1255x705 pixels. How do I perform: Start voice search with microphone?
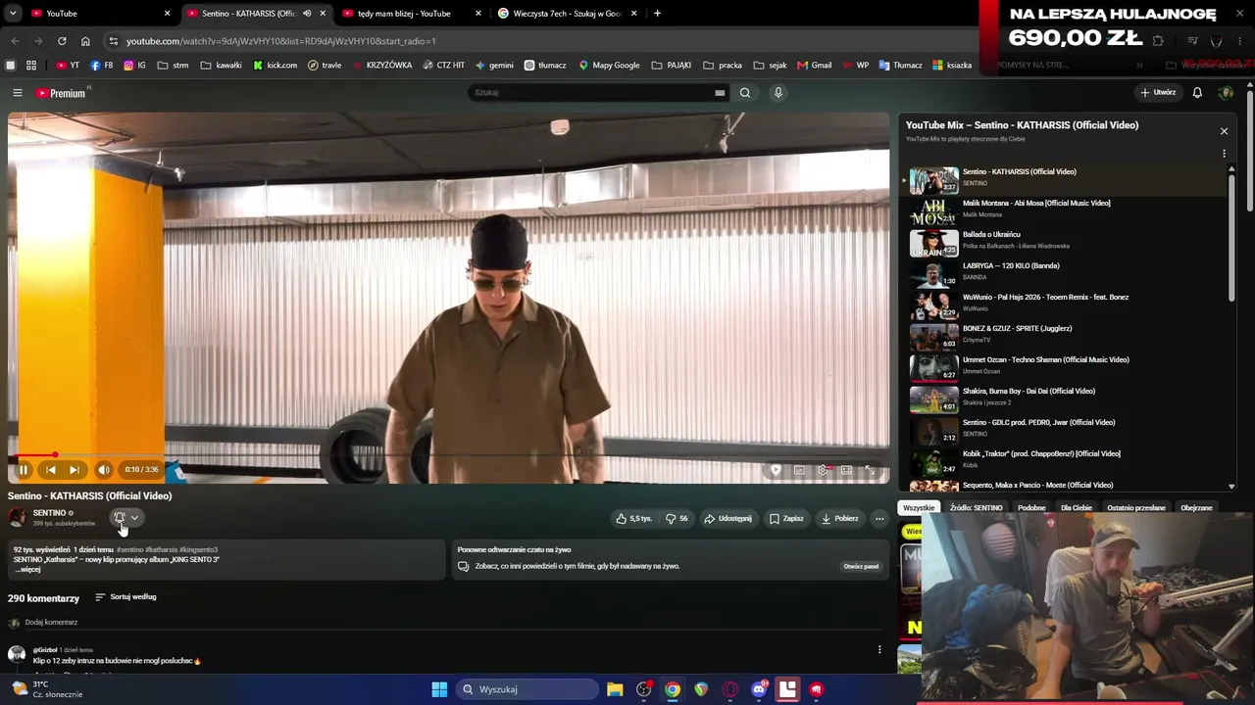click(x=778, y=93)
